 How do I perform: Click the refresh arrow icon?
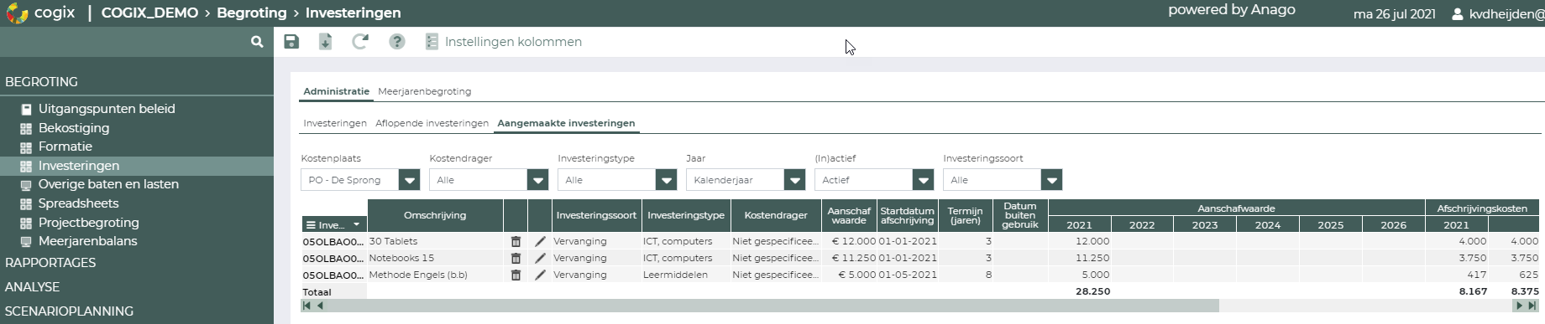(360, 42)
